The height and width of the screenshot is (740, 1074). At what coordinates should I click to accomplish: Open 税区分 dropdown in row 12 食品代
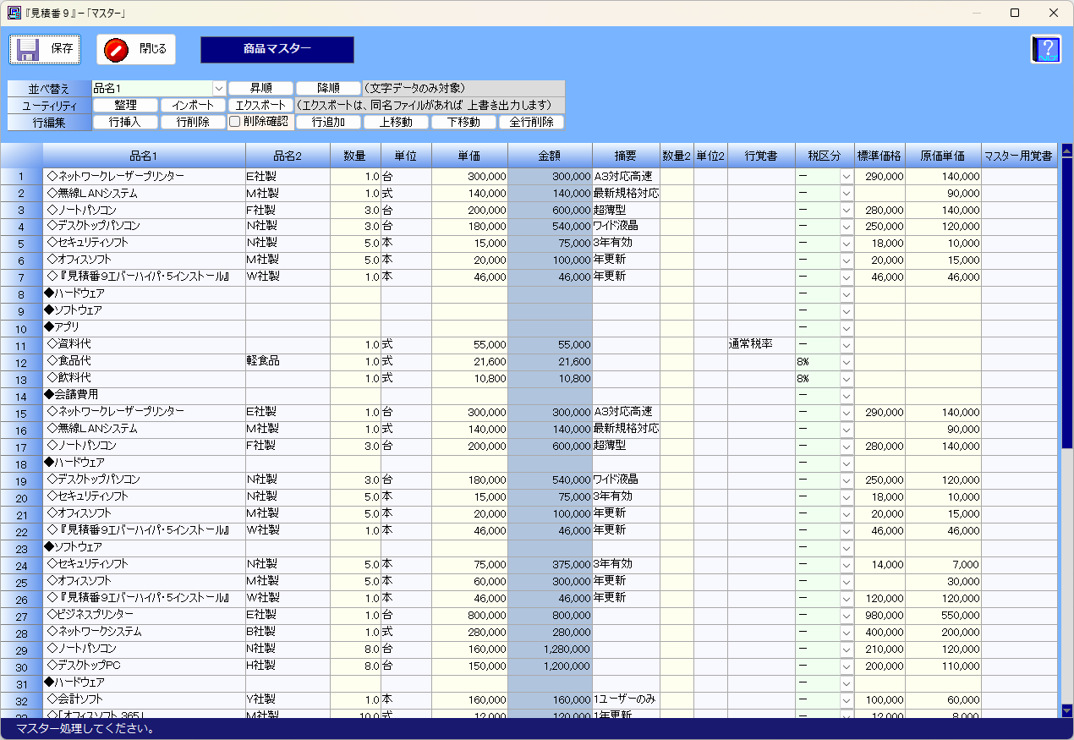pyautogui.click(x=847, y=362)
